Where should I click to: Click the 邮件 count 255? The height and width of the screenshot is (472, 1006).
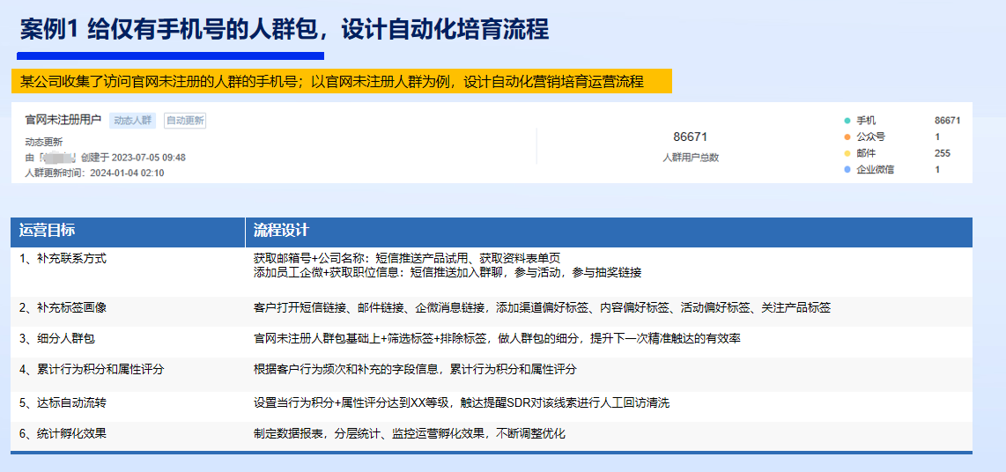point(943,153)
